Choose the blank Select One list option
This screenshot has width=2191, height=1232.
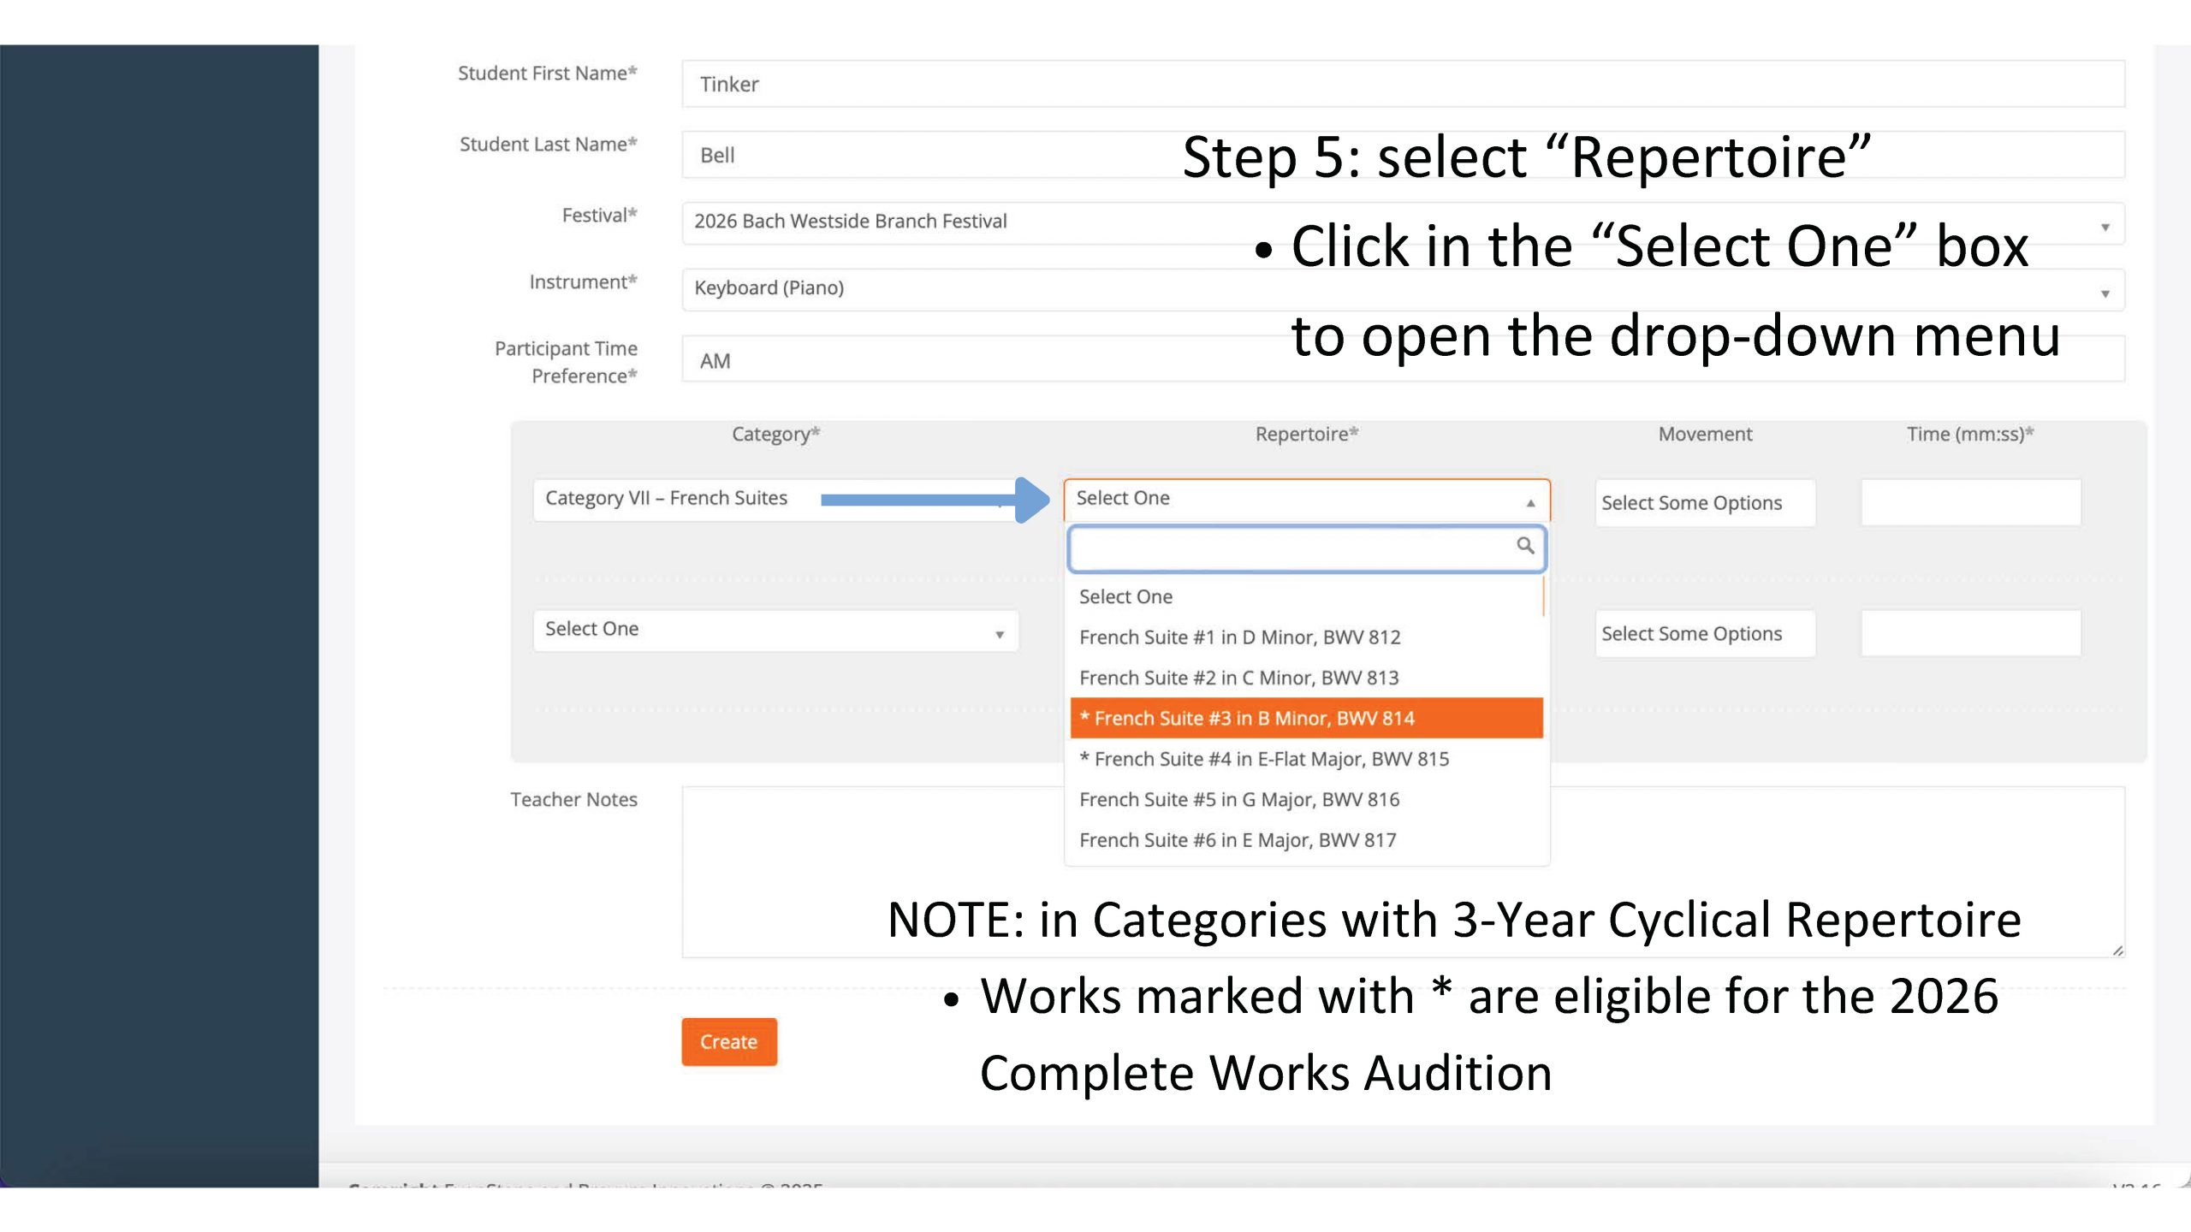coord(1125,596)
